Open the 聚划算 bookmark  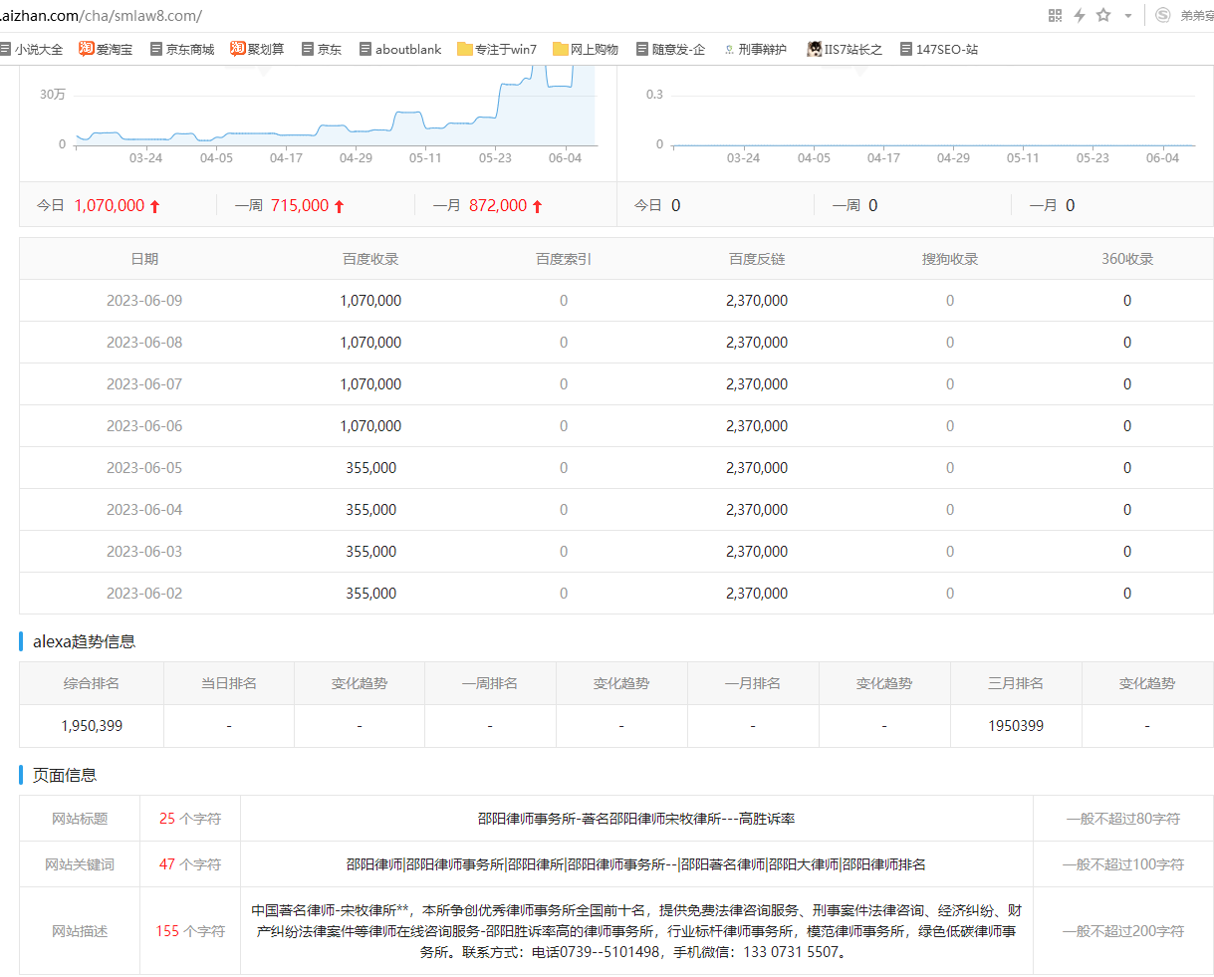257,49
